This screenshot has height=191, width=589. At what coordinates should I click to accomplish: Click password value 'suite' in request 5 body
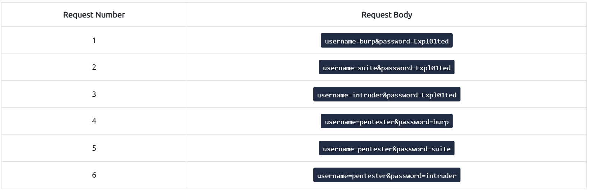441,149
